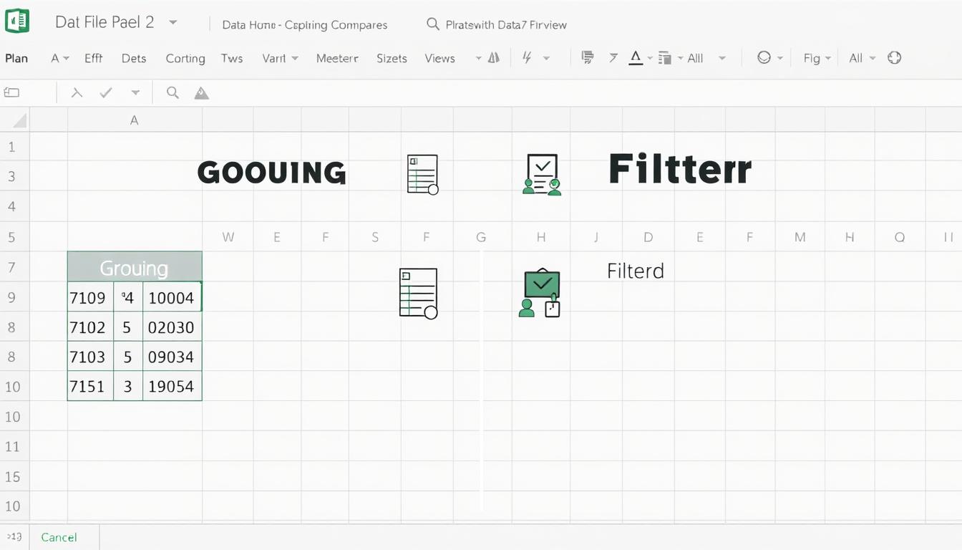Click the green spreadsheet app icon top-left
The width and height of the screenshot is (962, 550).
coord(17,21)
